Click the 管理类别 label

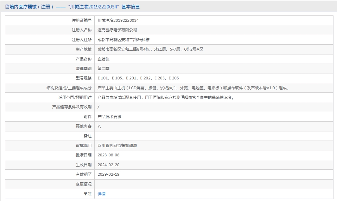click(84, 69)
